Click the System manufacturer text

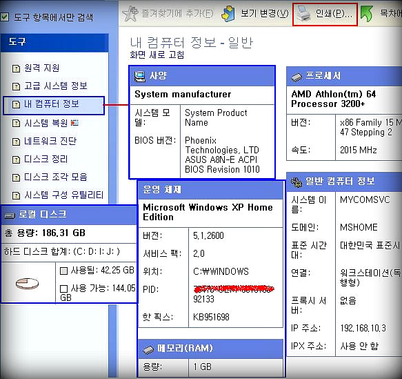click(x=183, y=94)
